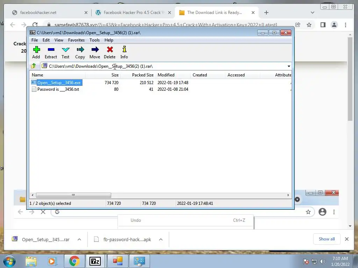Click the Copy toolbar icon

coord(80,52)
